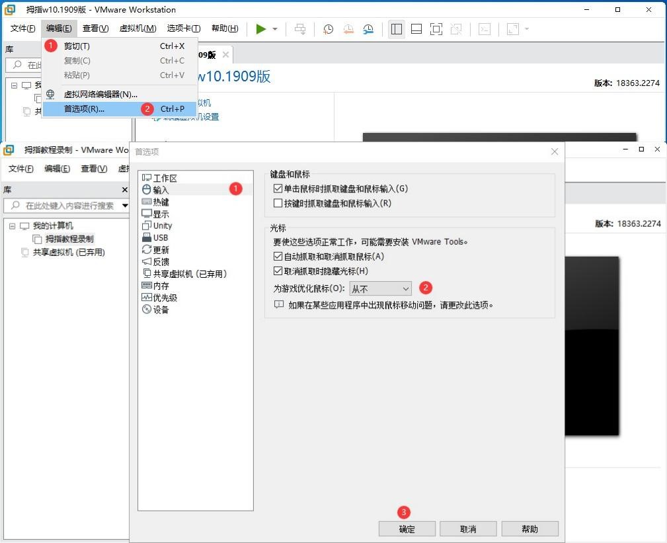This screenshot has height=543, width=667.
Task: Choose 首选项 from the Edit menu
Action: 84,109
